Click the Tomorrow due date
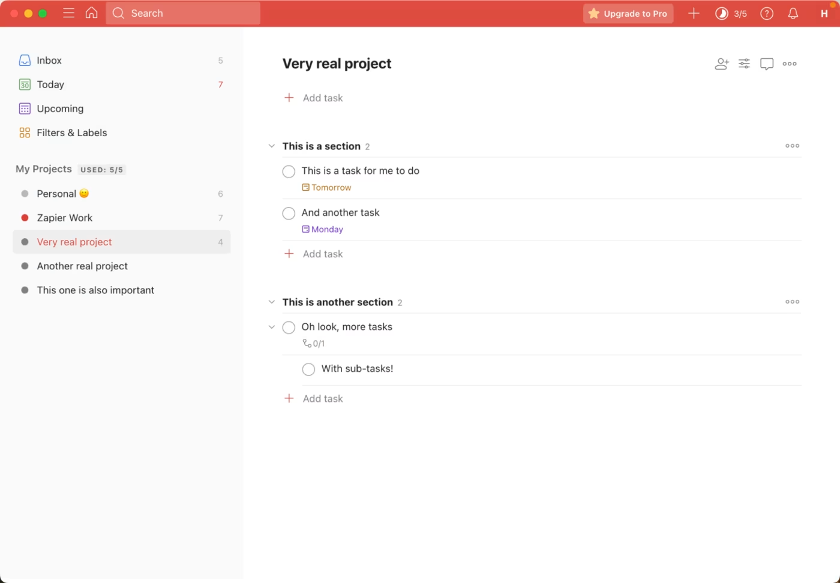This screenshot has width=840, height=583. click(326, 187)
